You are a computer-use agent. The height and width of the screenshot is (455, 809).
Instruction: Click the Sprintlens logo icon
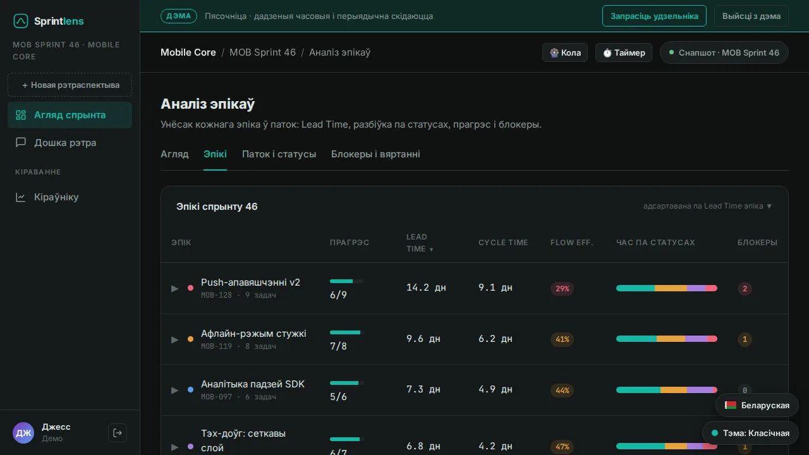point(21,21)
